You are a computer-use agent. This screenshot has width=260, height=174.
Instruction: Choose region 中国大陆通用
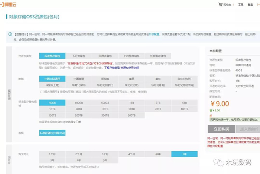pyautogui.click(x=52, y=79)
